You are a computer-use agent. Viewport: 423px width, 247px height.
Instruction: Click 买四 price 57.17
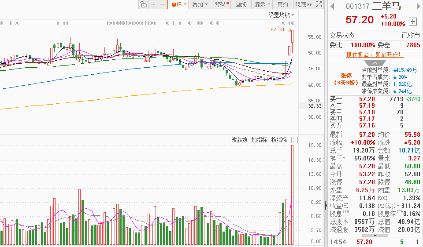click(367, 119)
